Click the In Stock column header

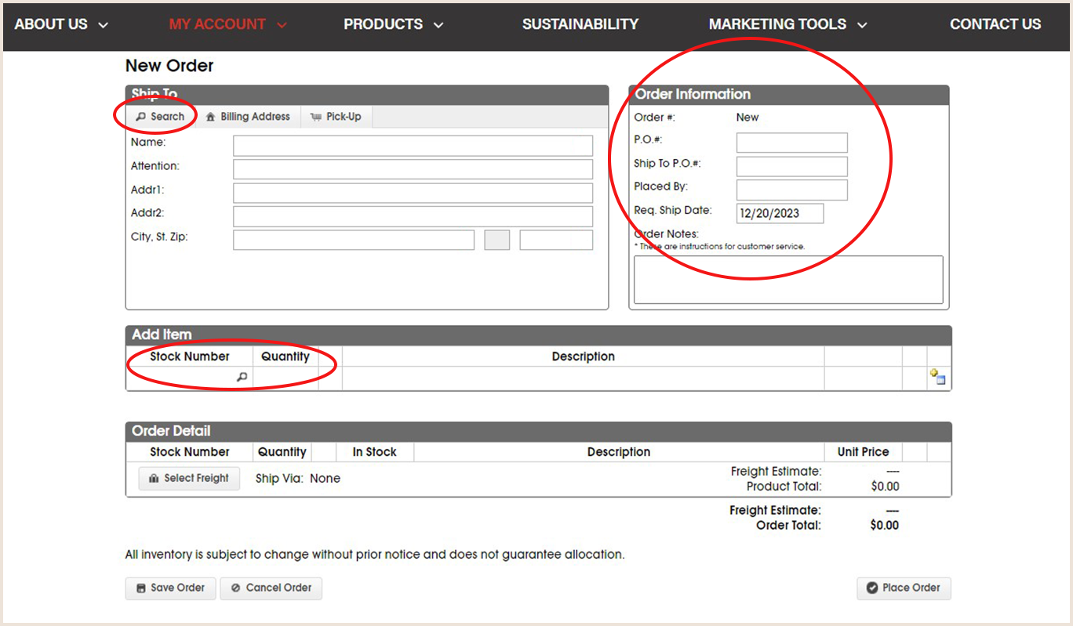pyautogui.click(x=374, y=452)
